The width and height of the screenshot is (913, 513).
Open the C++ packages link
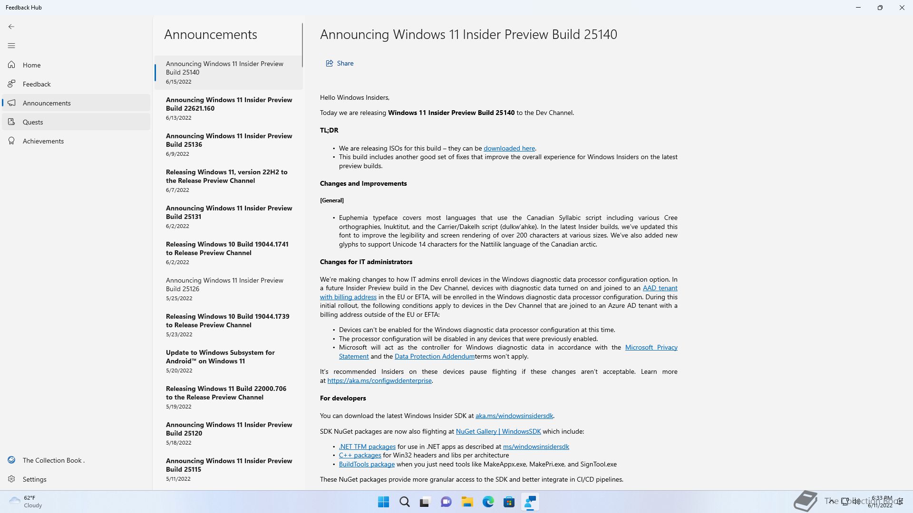point(360,455)
